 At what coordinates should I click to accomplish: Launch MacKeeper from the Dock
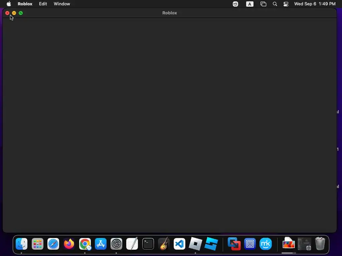pyautogui.click(x=266, y=244)
